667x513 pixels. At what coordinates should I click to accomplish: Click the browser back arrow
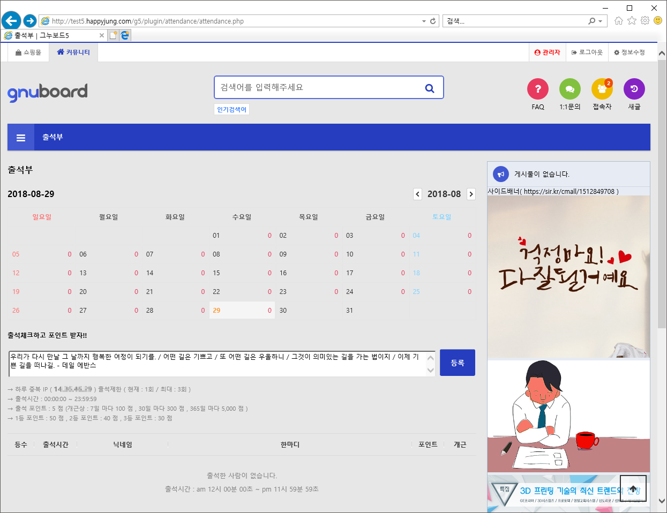pos(11,21)
